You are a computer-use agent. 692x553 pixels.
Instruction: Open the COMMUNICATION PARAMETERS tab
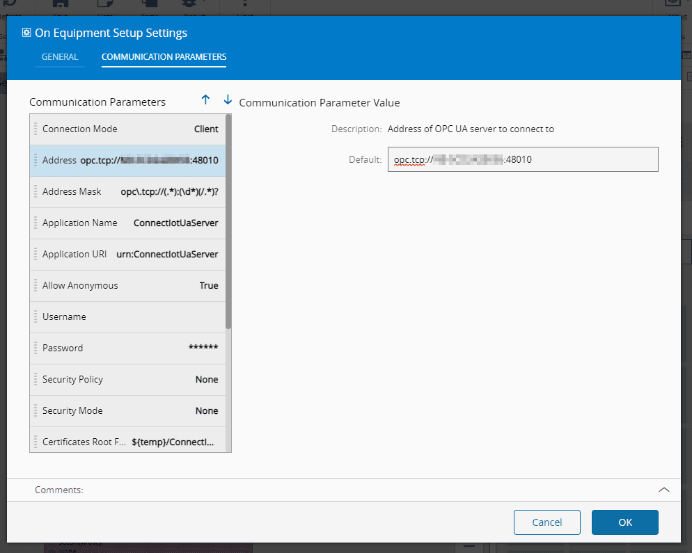pyautogui.click(x=164, y=57)
